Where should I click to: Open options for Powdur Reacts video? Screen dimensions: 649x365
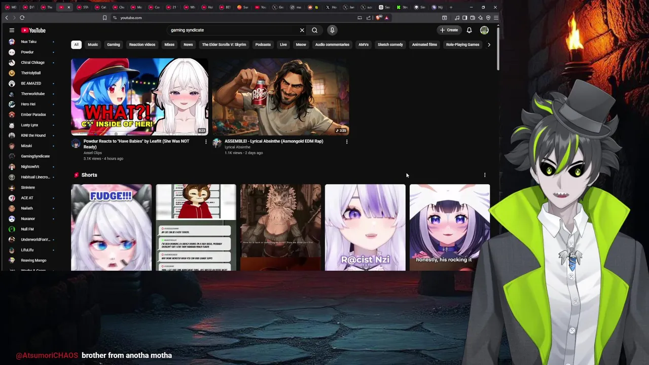(206, 141)
